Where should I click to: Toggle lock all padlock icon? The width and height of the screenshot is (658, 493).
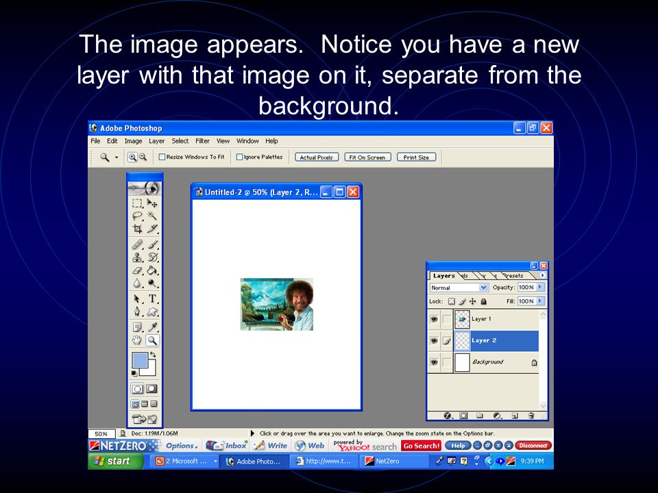(483, 301)
